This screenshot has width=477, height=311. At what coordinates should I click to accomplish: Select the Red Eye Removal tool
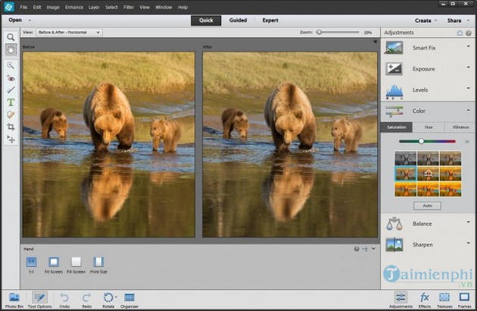(11, 78)
